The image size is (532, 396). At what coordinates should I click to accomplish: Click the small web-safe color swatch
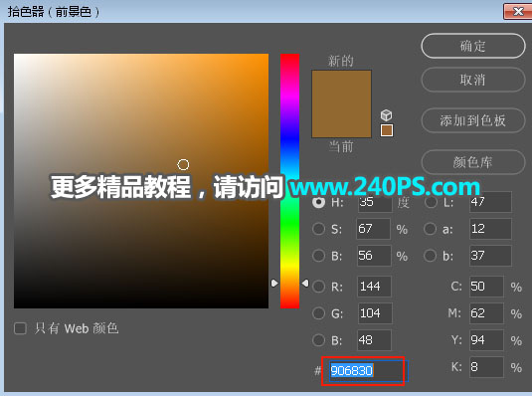point(387,130)
